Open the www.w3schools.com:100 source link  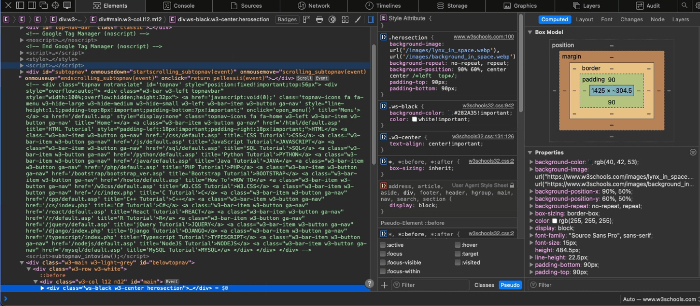tap(483, 37)
